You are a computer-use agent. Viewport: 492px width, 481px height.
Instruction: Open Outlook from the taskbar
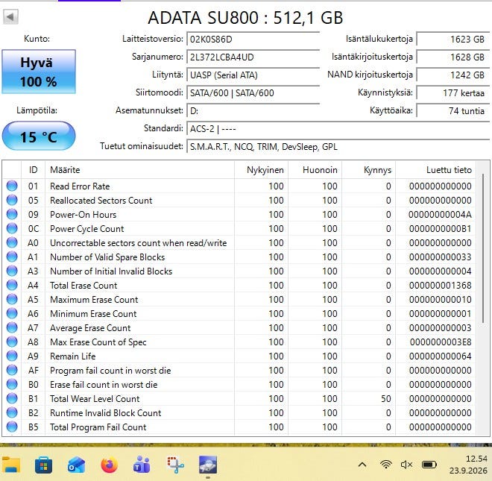(x=76, y=465)
